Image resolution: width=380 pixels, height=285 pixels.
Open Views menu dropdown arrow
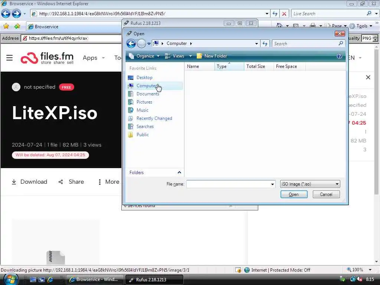pyautogui.click(x=190, y=56)
